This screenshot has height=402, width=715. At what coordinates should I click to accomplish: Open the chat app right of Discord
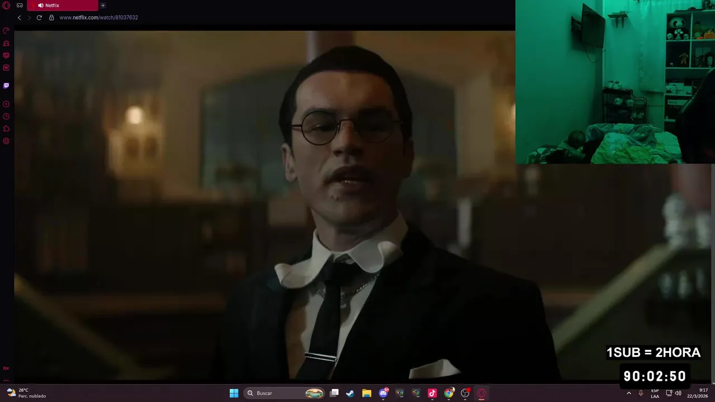pyautogui.click(x=399, y=393)
